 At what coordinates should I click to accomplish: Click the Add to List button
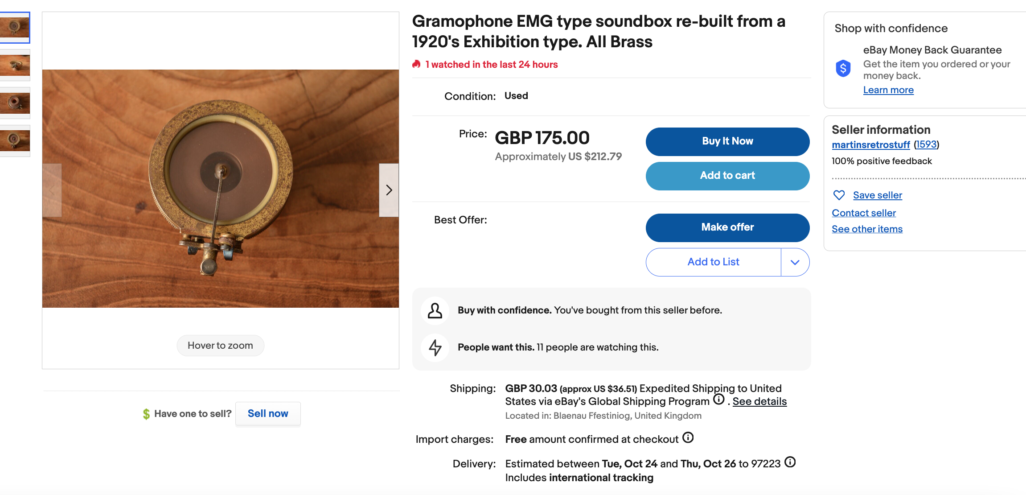tap(713, 262)
